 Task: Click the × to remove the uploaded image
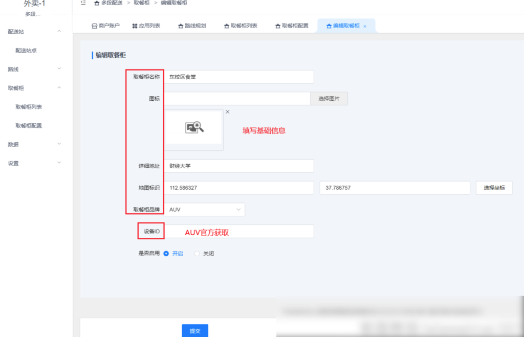click(x=227, y=111)
